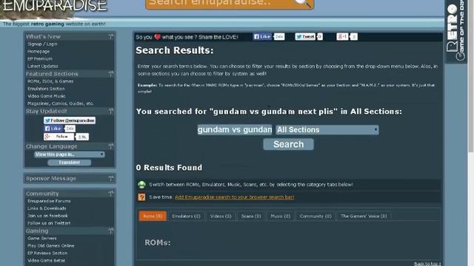This screenshot has width=474, height=266.
Task: Open the All Sections dropdown
Action: pos(327,130)
